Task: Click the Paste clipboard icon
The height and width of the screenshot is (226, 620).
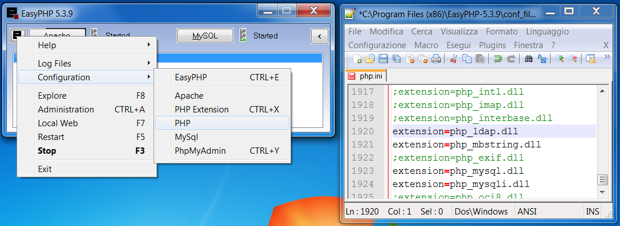Action: pyautogui.click(x=480, y=59)
